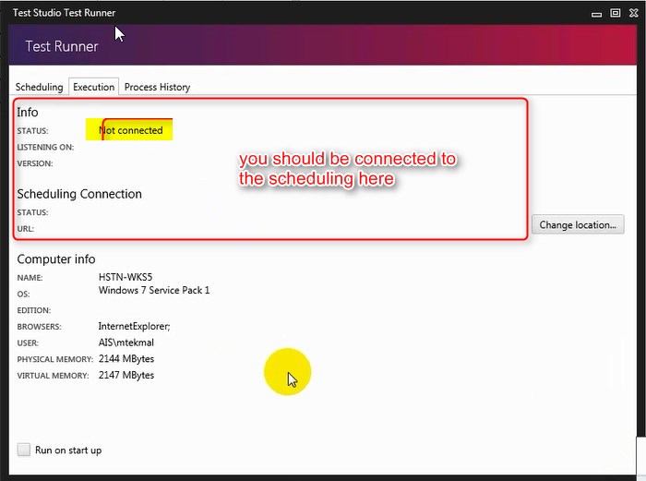This screenshot has width=646, height=481.
Task: Click the InternetExplorer; browsers value
Action: click(135, 327)
